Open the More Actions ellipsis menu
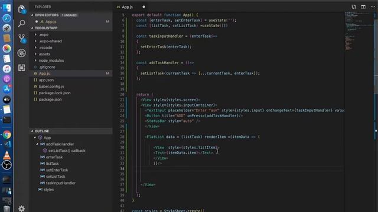Image resolution: width=378 pixels, height=212 pixels. pyautogui.click(x=373, y=6)
